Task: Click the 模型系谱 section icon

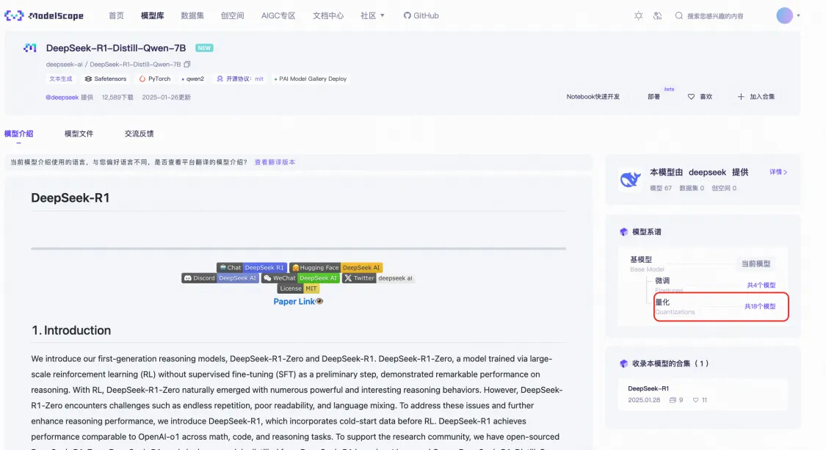Action: pyautogui.click(x=623, y=232)
